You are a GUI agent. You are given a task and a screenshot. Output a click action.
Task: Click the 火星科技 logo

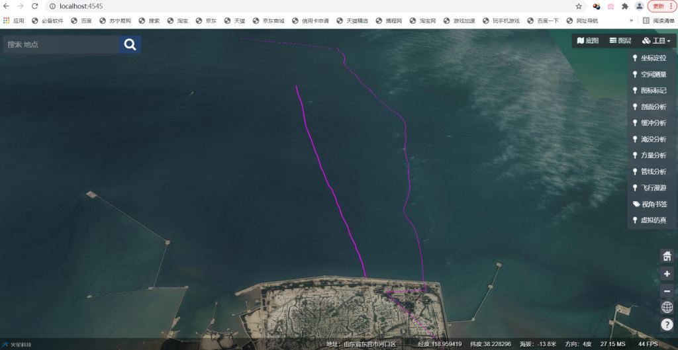click(x=18, y=345)
